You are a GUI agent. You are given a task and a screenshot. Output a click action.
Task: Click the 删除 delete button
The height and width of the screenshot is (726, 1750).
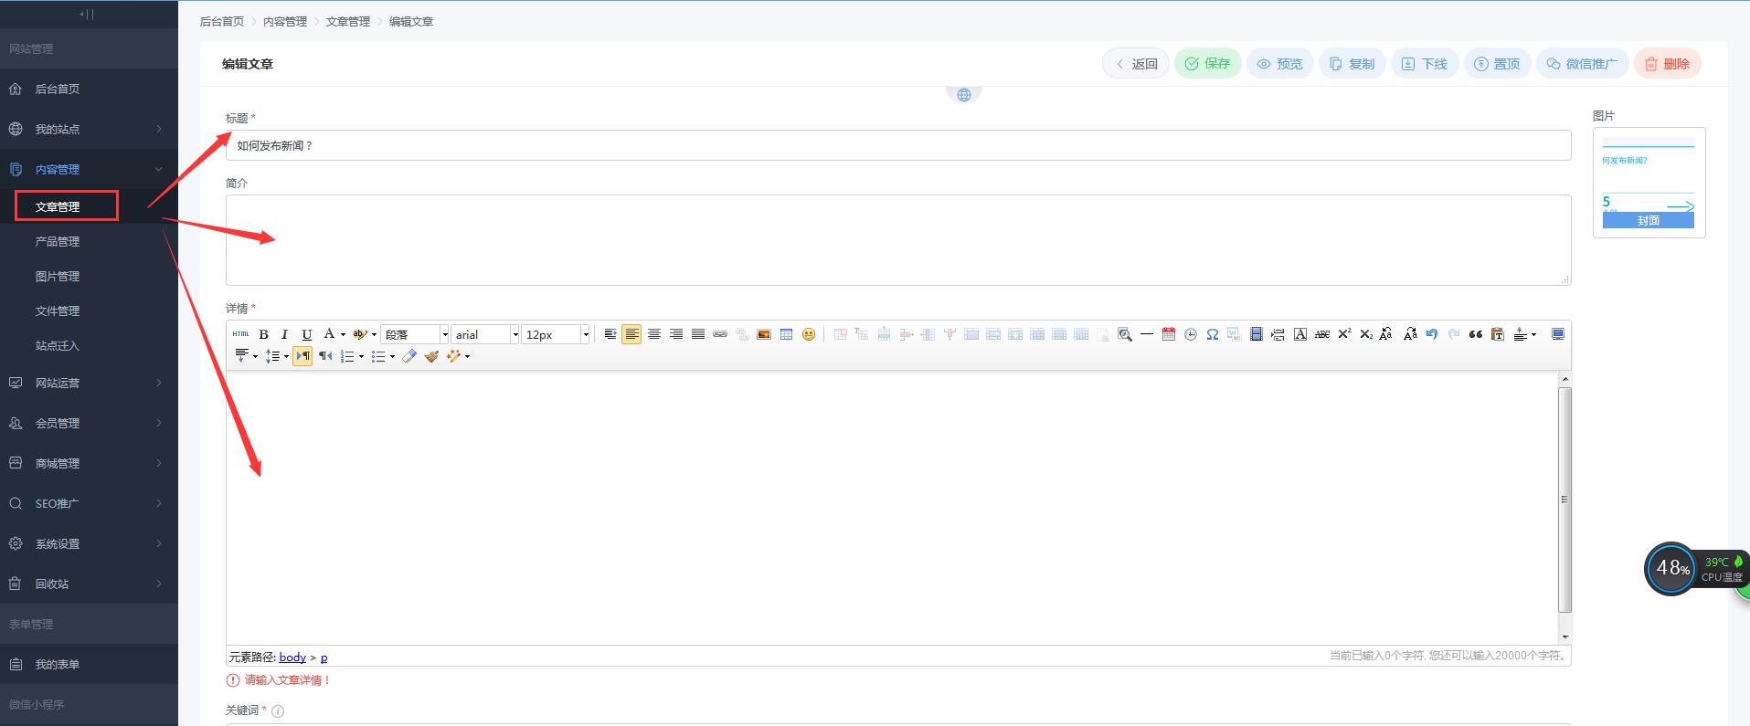tap(1667, 63)
